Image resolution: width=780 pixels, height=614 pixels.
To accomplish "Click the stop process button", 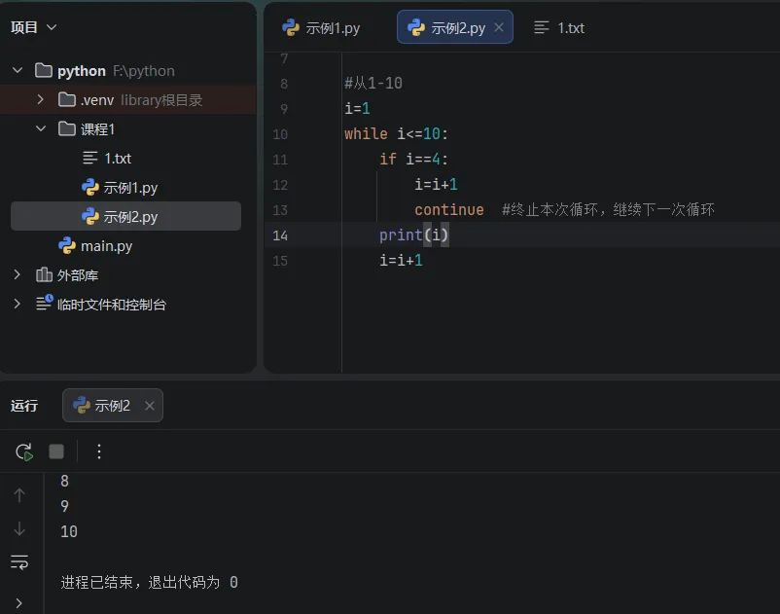I will click(x=56, y=451).
